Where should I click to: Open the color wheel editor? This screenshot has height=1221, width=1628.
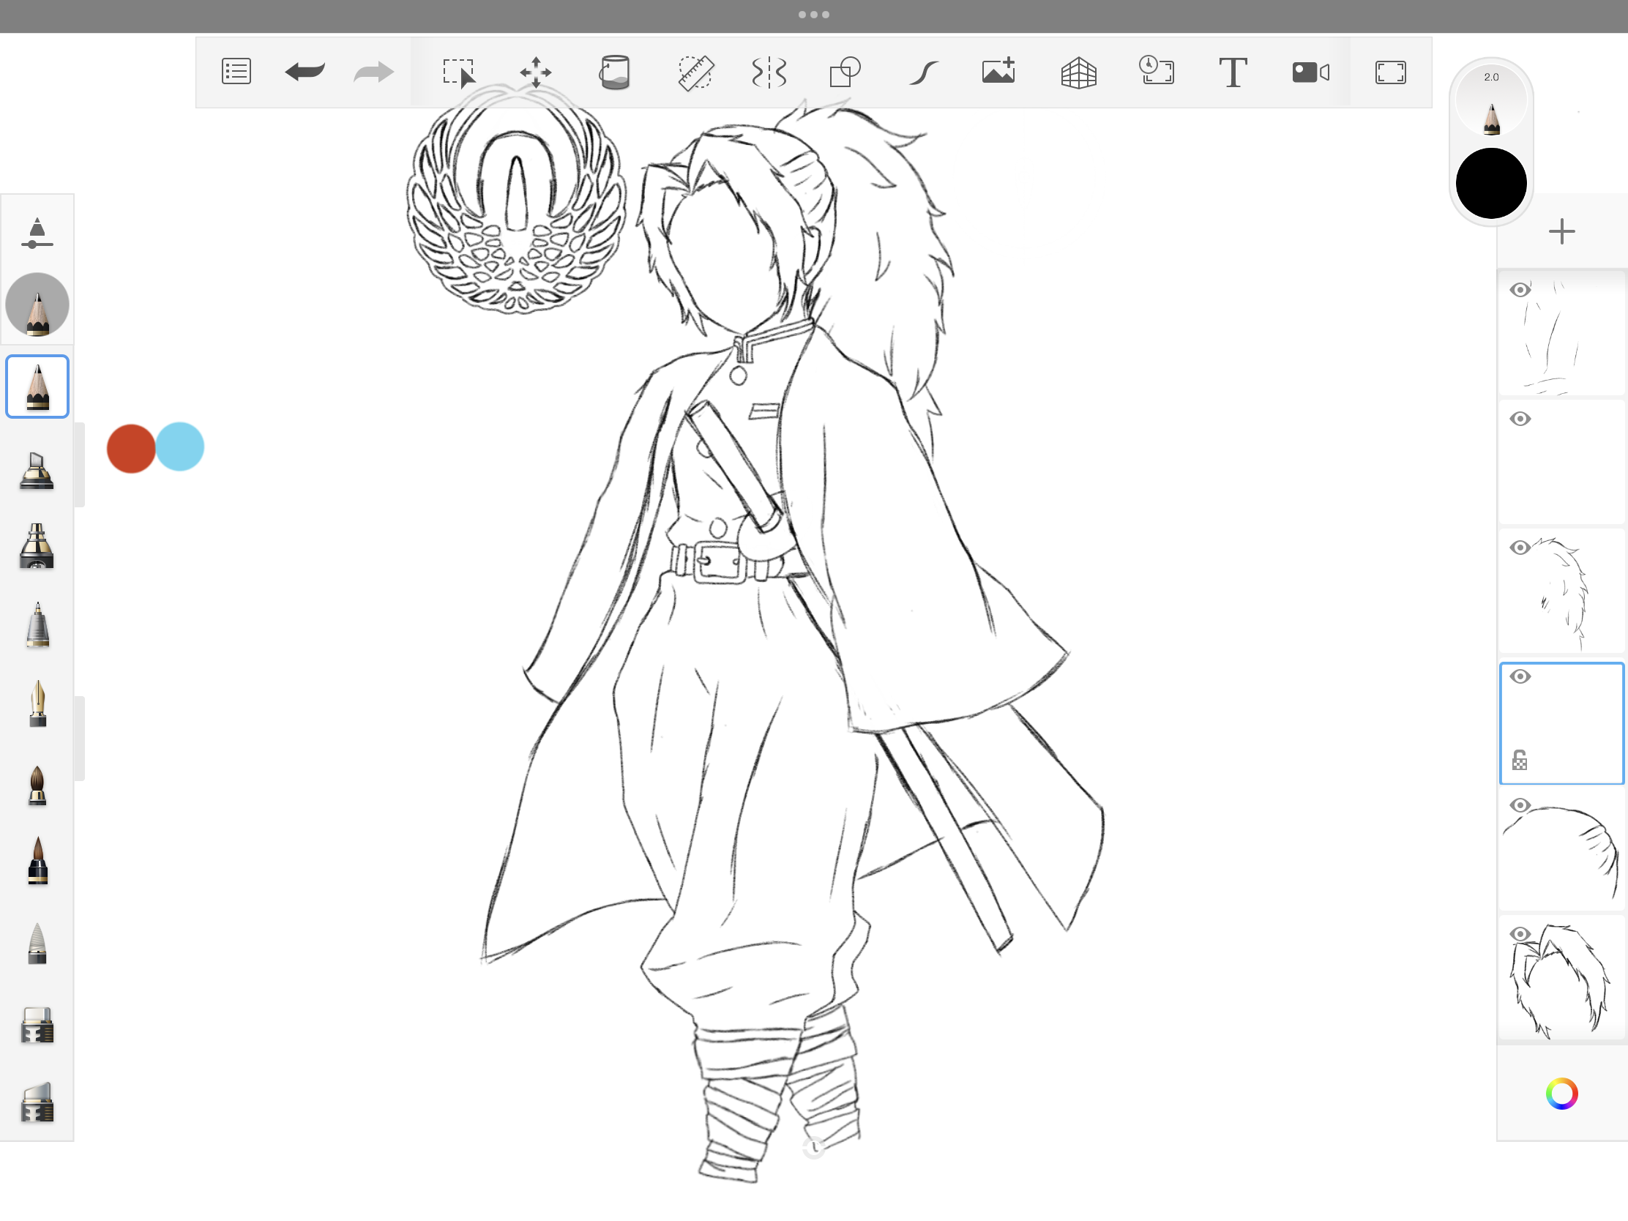[1561, 1094]
